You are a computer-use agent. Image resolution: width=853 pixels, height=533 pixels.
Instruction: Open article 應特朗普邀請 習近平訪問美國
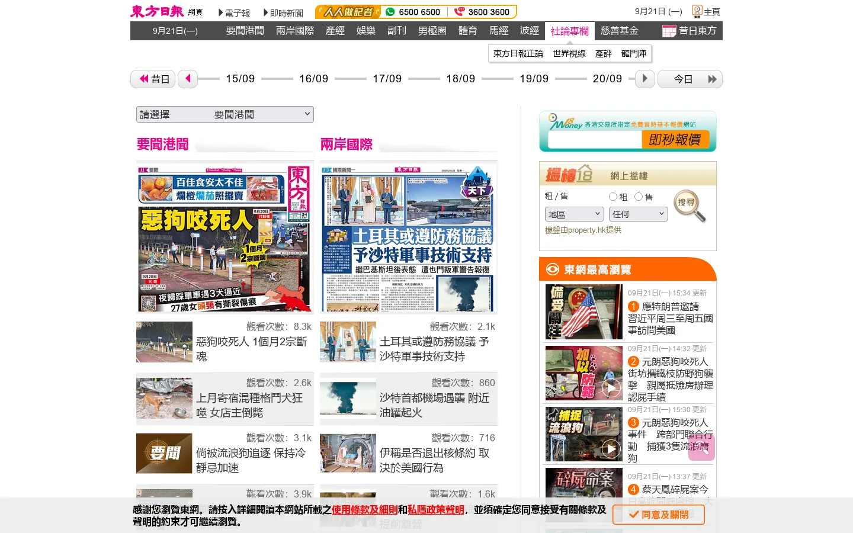[670, 318]
